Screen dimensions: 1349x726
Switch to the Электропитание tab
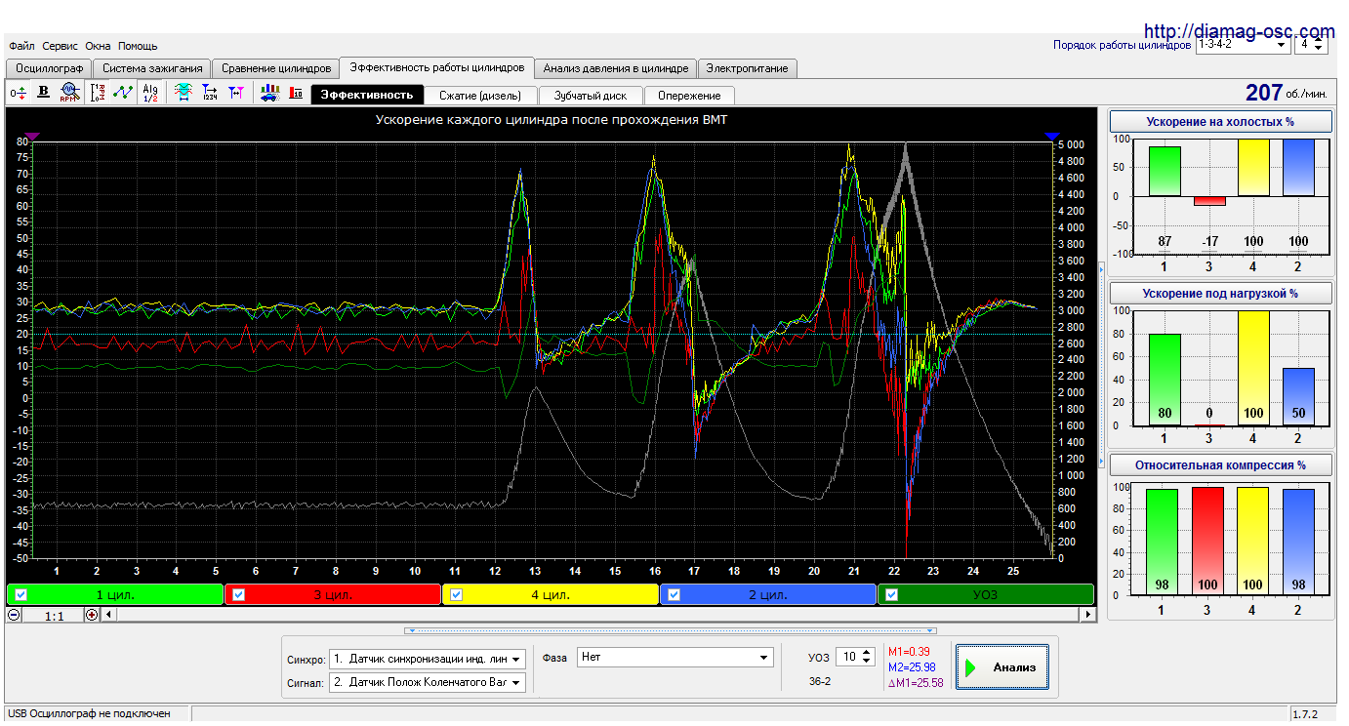point(748,68)
